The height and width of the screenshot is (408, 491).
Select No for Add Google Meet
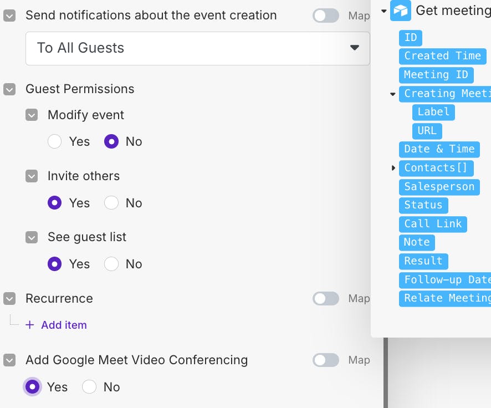coord(89,387)
